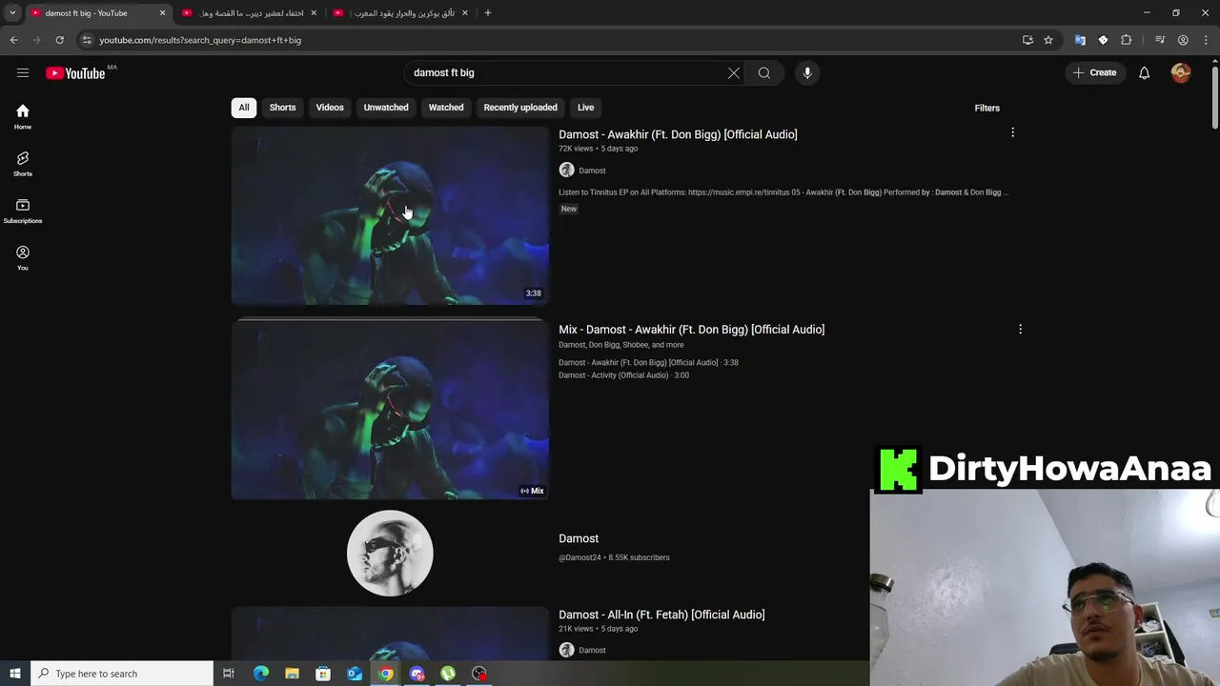Open Filters for search results

[x=986, y=108]
